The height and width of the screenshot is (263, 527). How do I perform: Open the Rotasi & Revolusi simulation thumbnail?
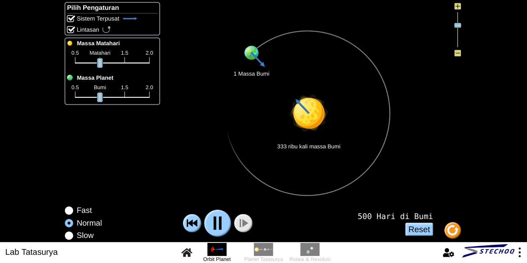click(x=310, y=249)
